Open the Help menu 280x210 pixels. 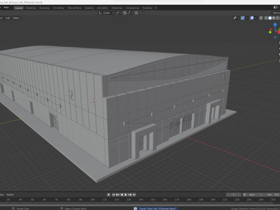pos(6,8)
